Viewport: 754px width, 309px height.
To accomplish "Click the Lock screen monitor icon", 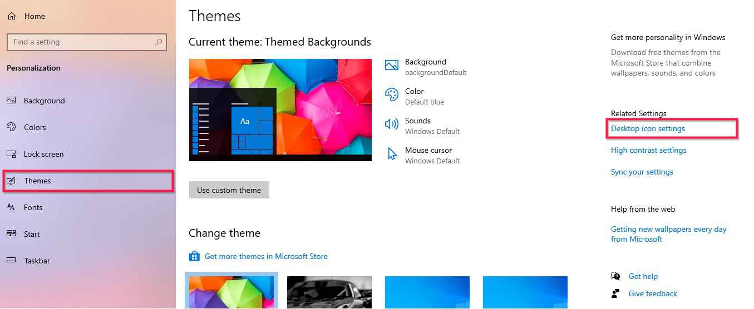I will (11, 154).
